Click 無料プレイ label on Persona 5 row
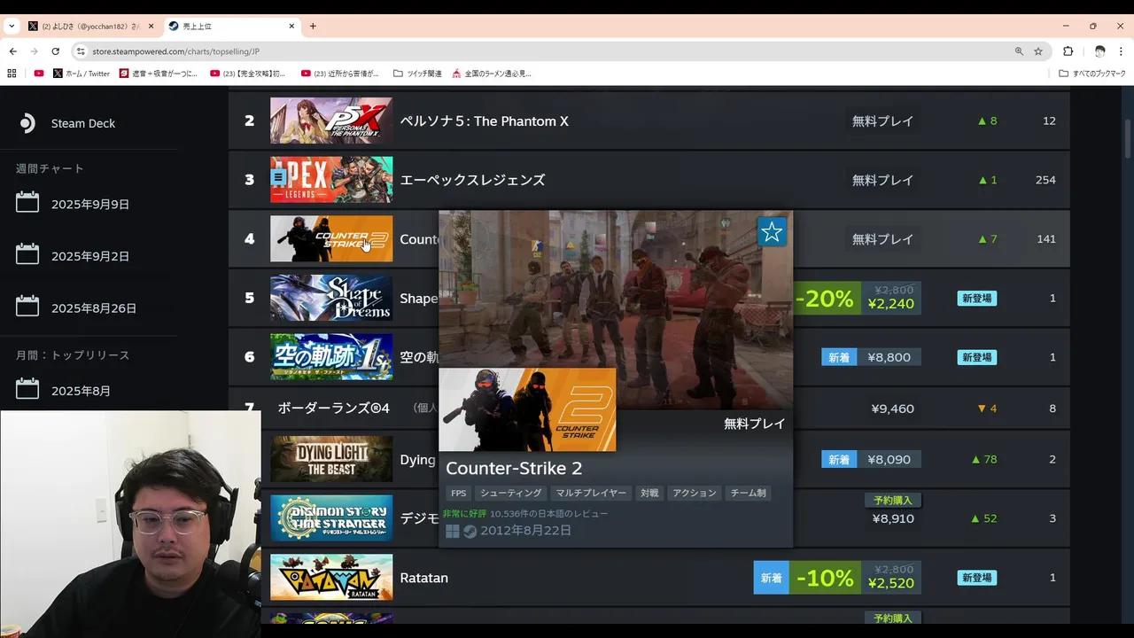Screen dimensions: 1134x638 pos(882,121)
